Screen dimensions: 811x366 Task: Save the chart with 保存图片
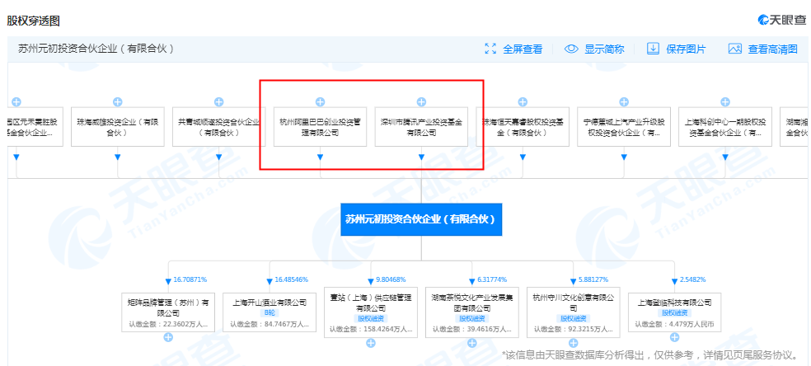click(677, 49)
